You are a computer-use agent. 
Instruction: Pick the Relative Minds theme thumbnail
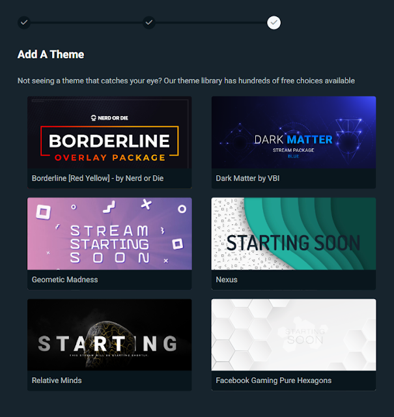click(x=109, y=334)
